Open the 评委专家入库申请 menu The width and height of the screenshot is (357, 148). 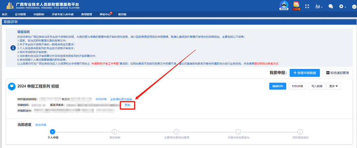(62, 14)
